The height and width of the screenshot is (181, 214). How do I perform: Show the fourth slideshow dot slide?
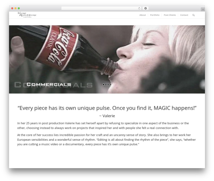[110, 85]
